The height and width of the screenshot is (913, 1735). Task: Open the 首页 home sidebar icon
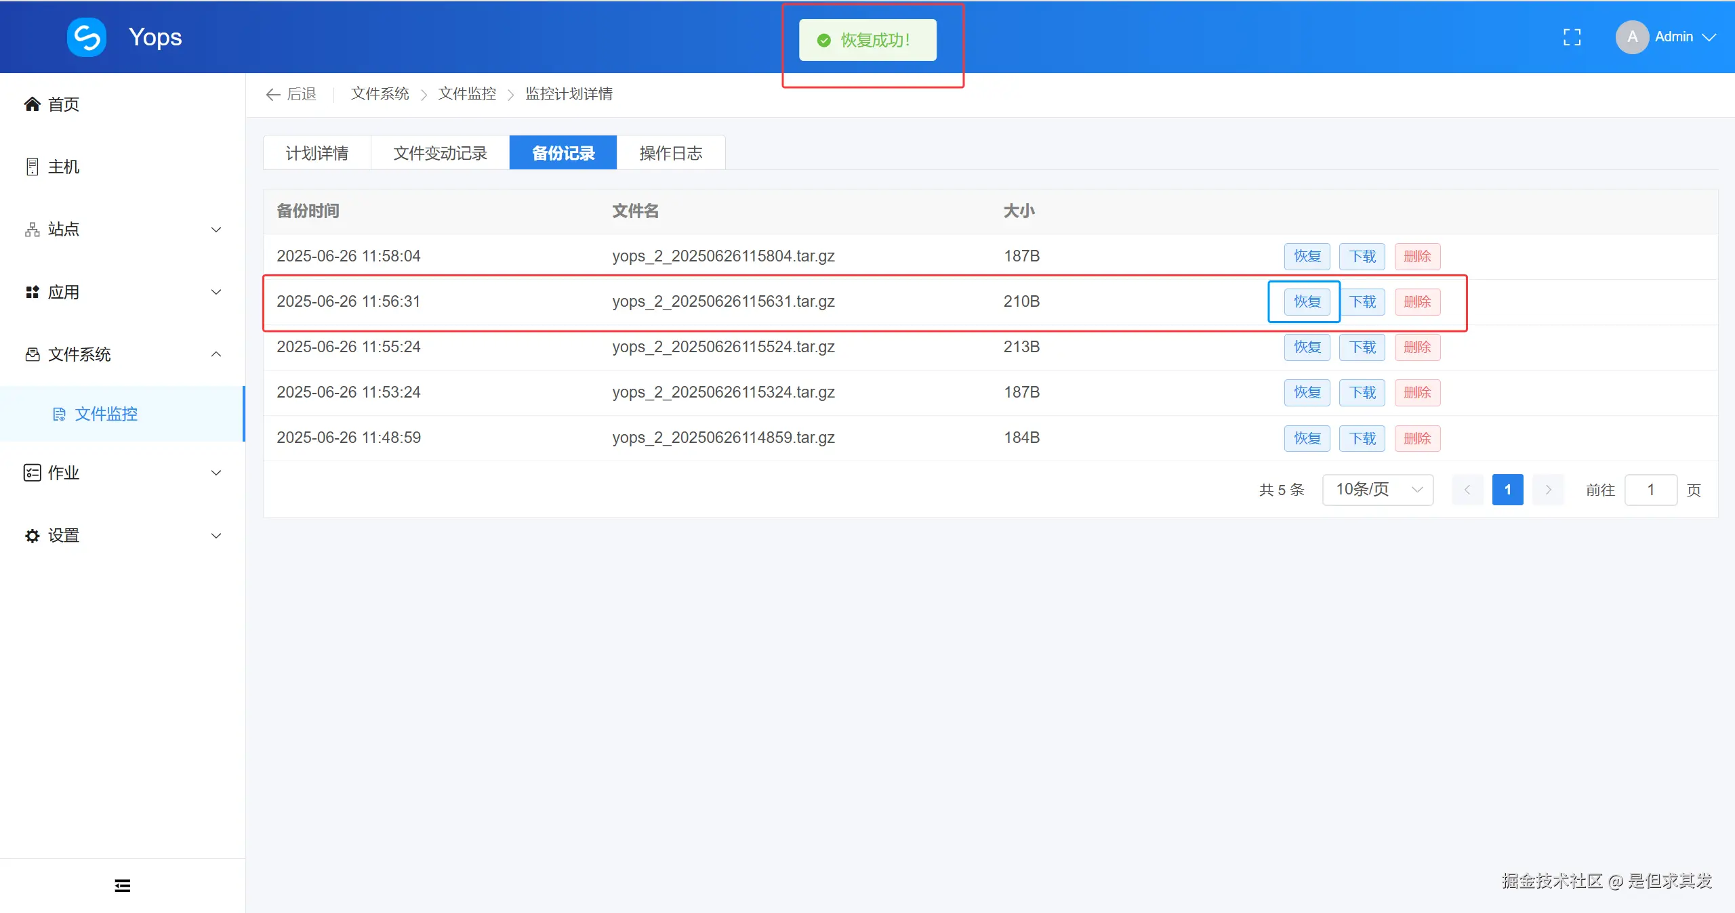pos(31,104)
